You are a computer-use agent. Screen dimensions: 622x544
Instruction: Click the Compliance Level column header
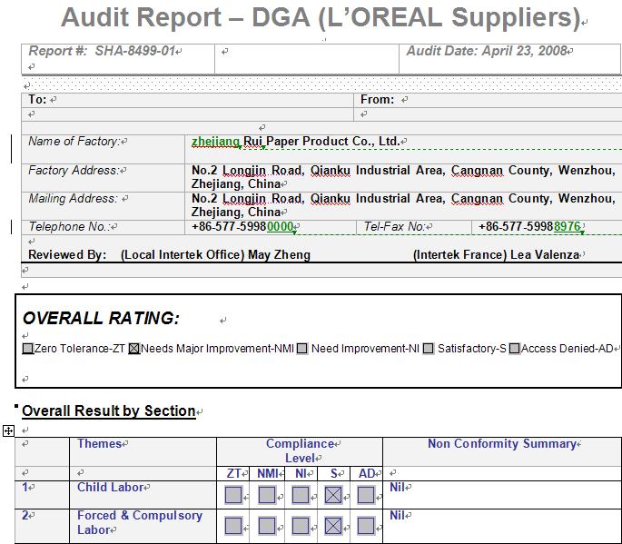click(x=300, y=450)
